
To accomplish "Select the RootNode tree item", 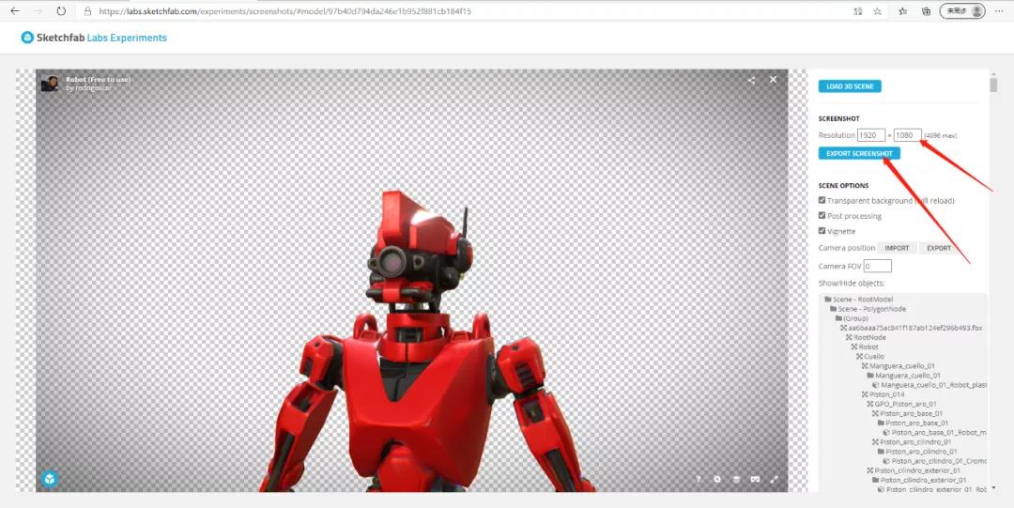I will (869, 338).
